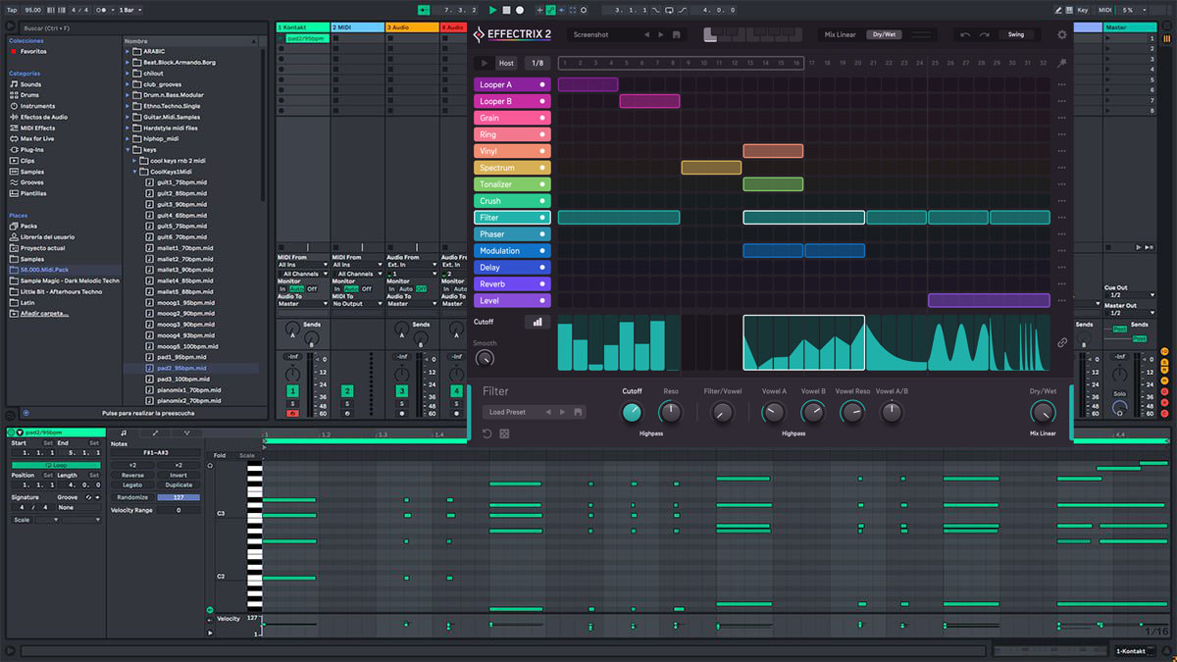Click the Ableton record button
This screenshot has height=662, width=1177.
[x=520, y=10]
